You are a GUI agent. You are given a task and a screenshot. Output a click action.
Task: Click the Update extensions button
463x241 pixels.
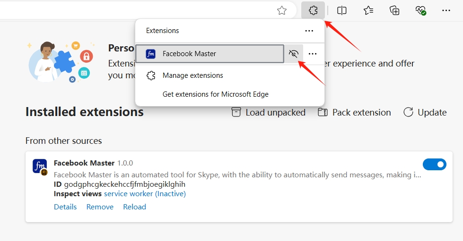(x=425, y=112)
